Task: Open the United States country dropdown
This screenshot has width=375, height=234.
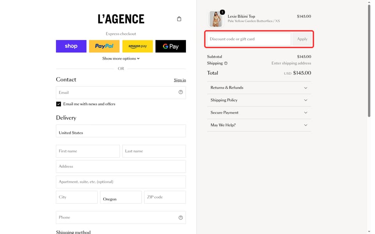Action: tap(121, 131)
